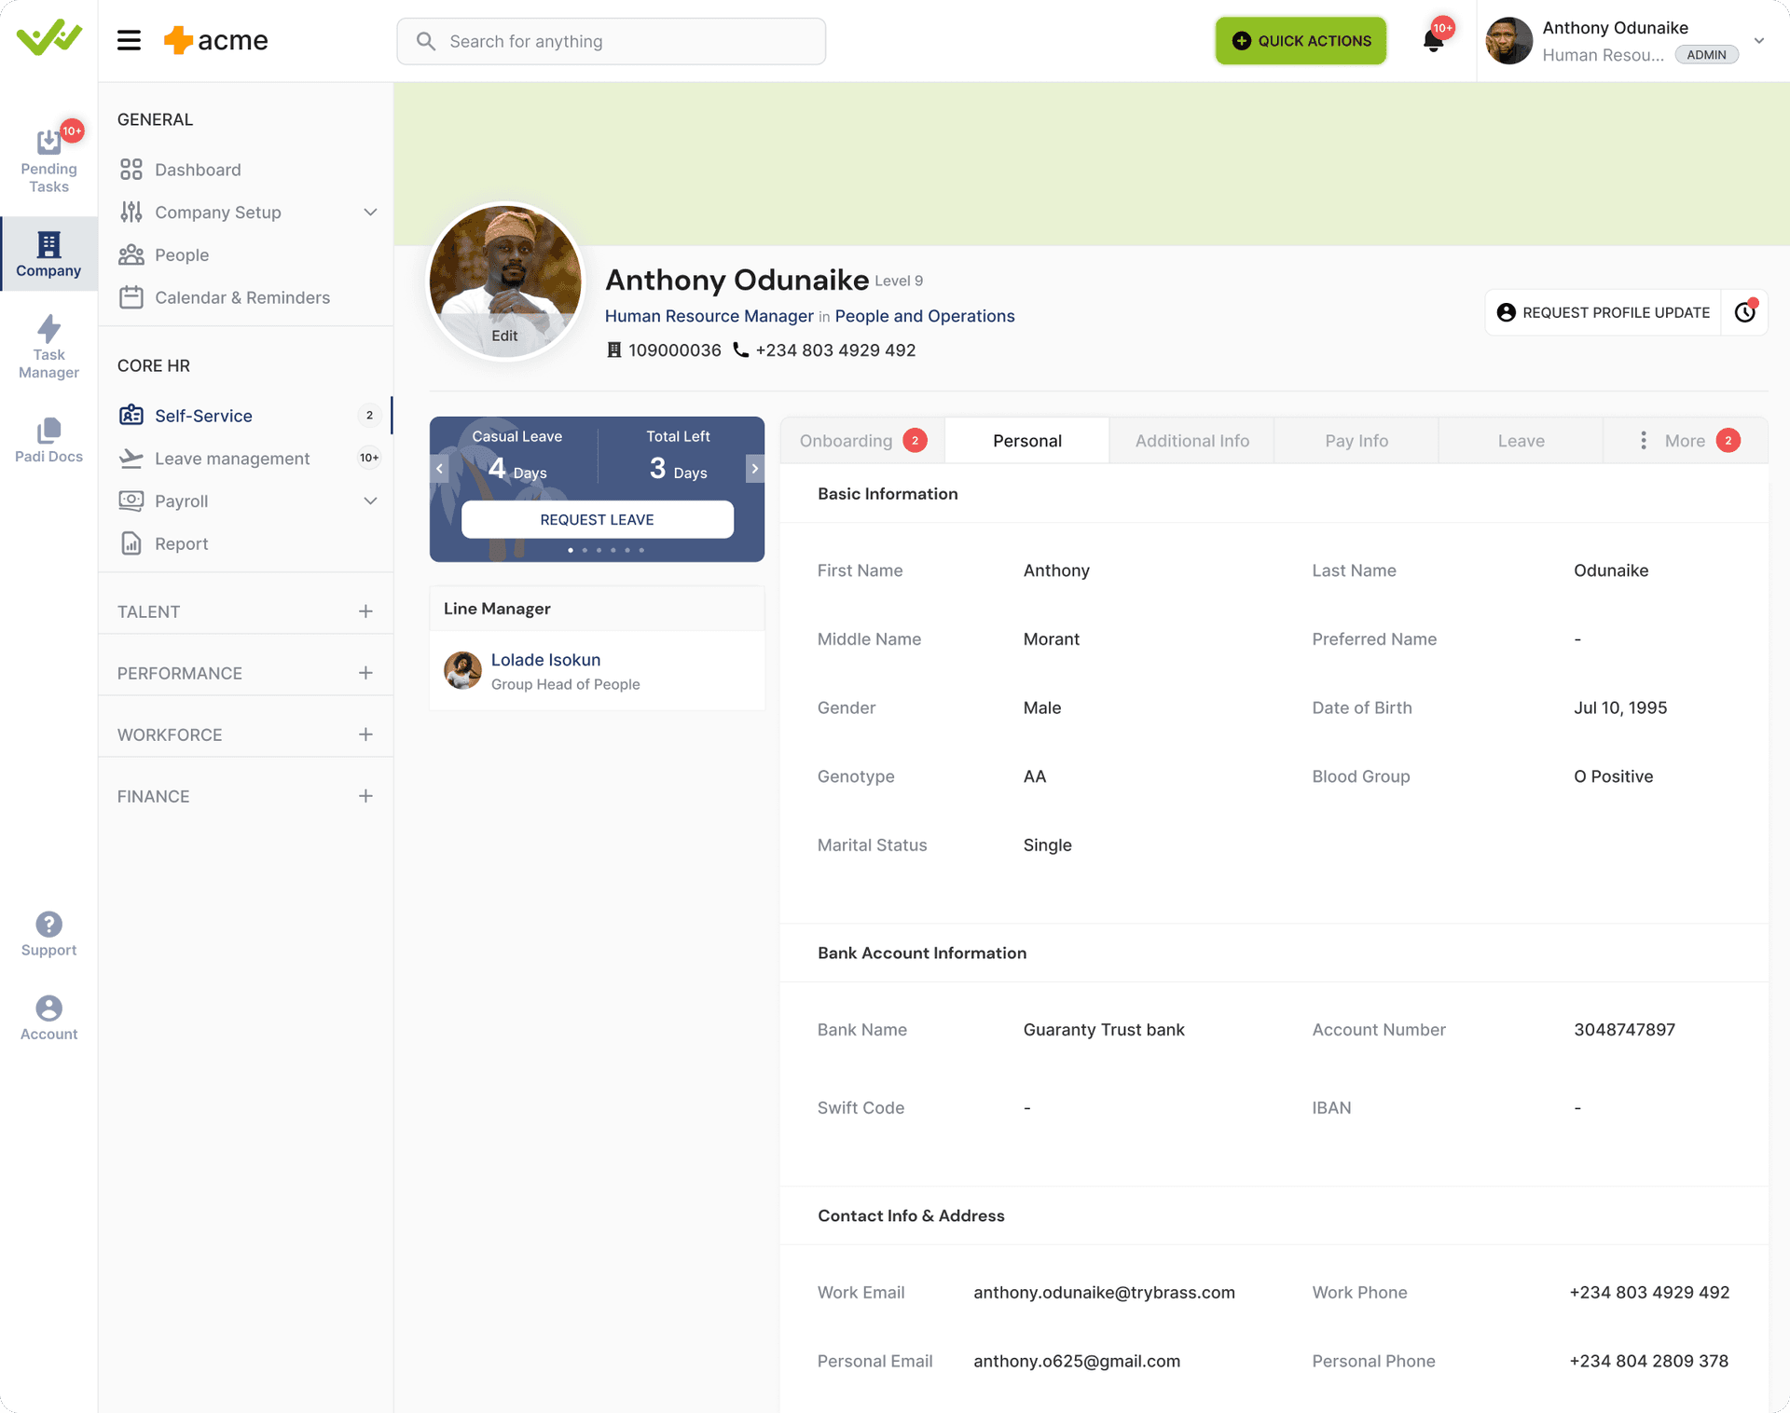The image size is (1790, 1413).
Task: Open Support from the left rail
Action: tap(48, 934)
